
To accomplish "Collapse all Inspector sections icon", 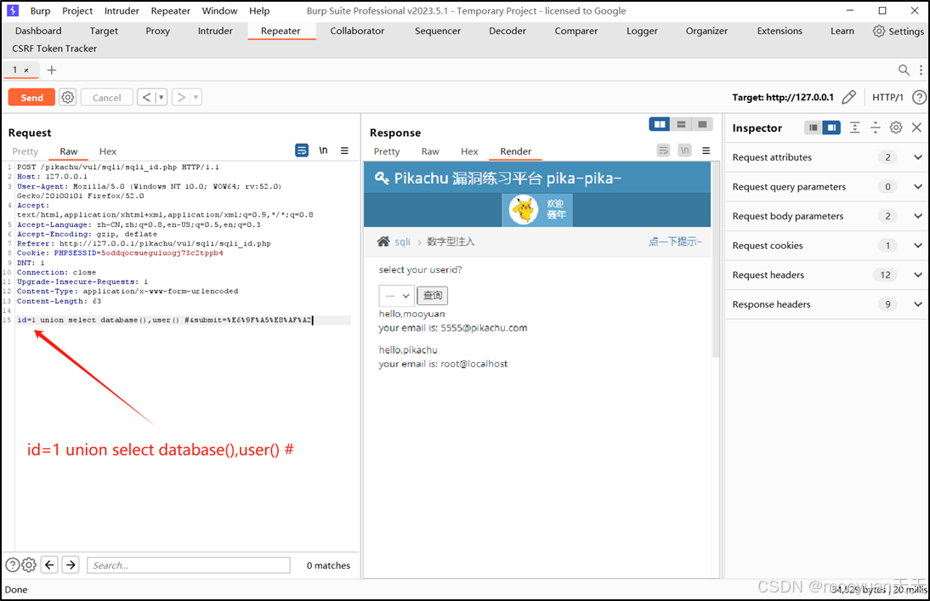I will click(x=876, y=128).
